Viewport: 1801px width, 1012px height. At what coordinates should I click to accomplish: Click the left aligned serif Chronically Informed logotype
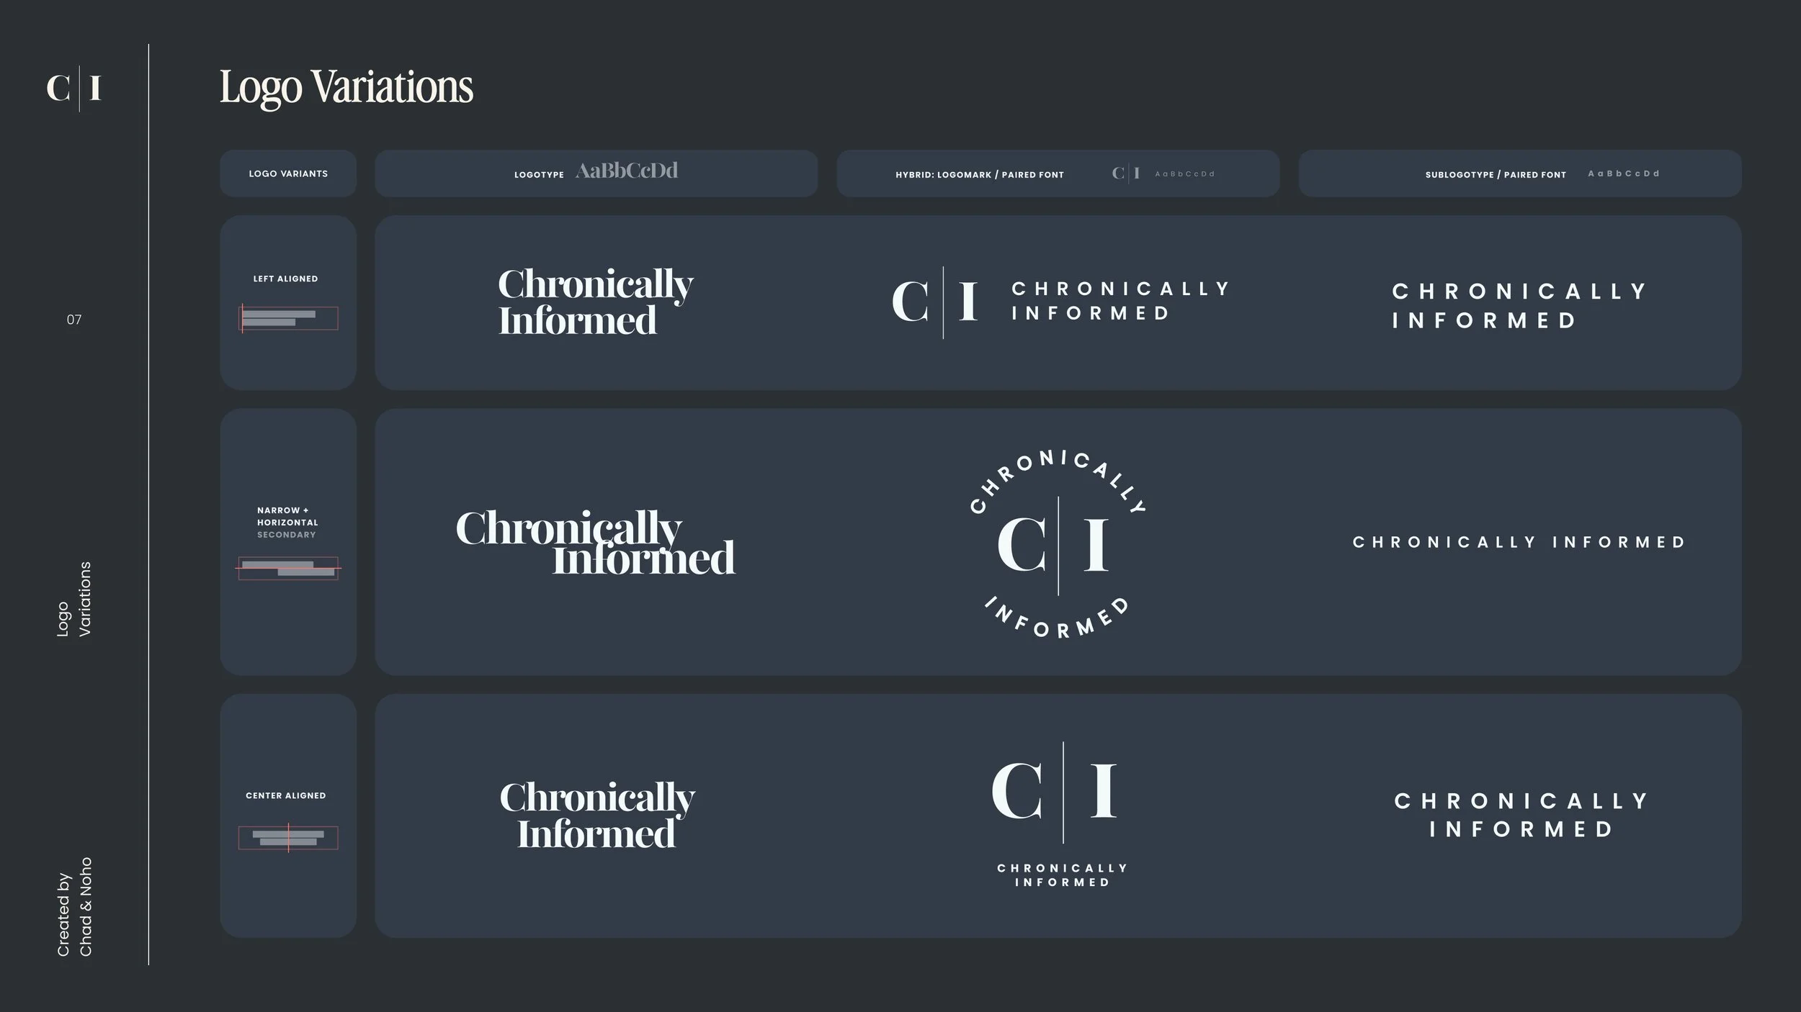[x=596, y=302]
